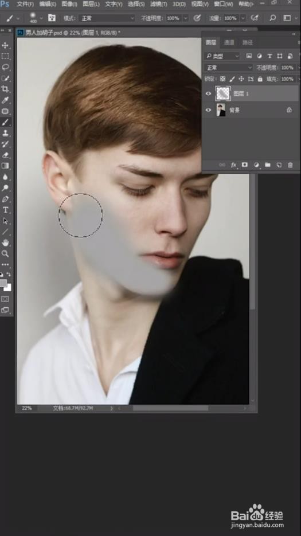
Task: Open the layer blend mode 正常 dropdown
Action: click(229, 68)
